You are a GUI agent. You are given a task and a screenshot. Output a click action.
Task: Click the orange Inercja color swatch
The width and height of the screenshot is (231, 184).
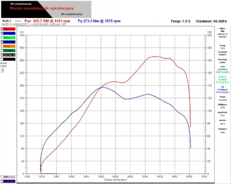(x=9, y=46)
